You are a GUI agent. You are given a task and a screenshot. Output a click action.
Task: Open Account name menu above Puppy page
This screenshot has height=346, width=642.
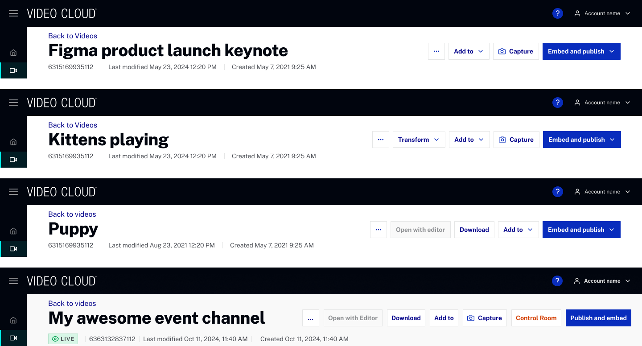click(602, 192)
